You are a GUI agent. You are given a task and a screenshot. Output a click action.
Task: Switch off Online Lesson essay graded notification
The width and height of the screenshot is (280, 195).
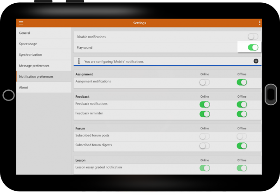(x=204, y=168)
